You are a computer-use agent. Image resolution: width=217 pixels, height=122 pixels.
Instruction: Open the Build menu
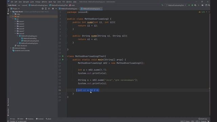tap(51, 2)
